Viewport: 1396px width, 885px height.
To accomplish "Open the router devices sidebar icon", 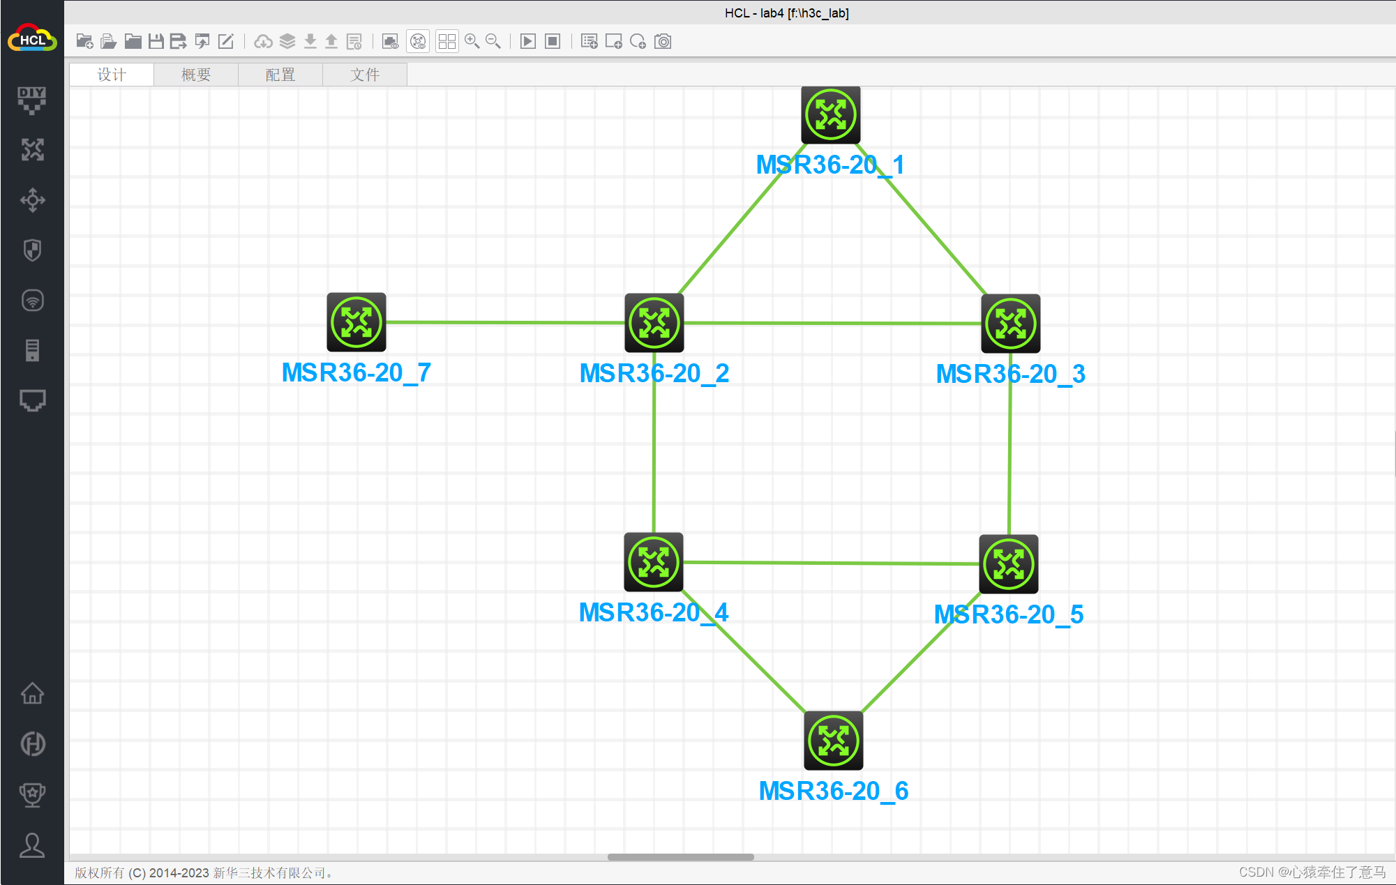I will (32, 150).
